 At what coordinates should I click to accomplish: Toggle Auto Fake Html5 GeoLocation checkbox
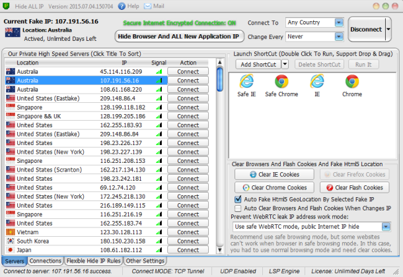(x=238, y=199)
